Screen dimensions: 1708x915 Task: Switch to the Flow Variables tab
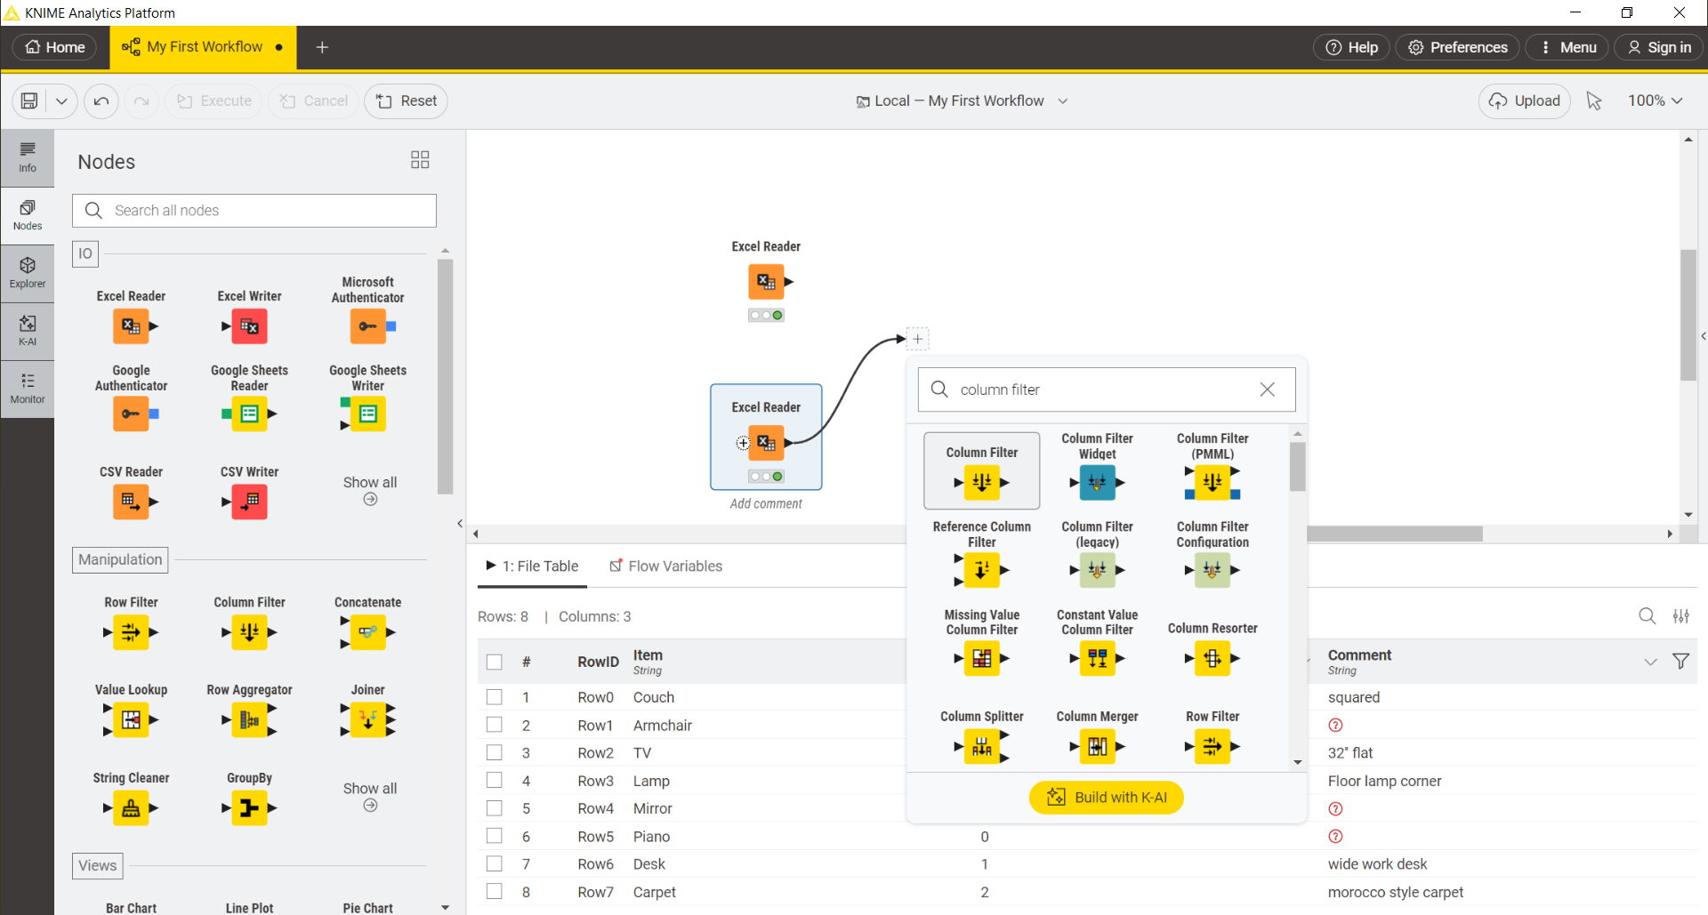674,566
